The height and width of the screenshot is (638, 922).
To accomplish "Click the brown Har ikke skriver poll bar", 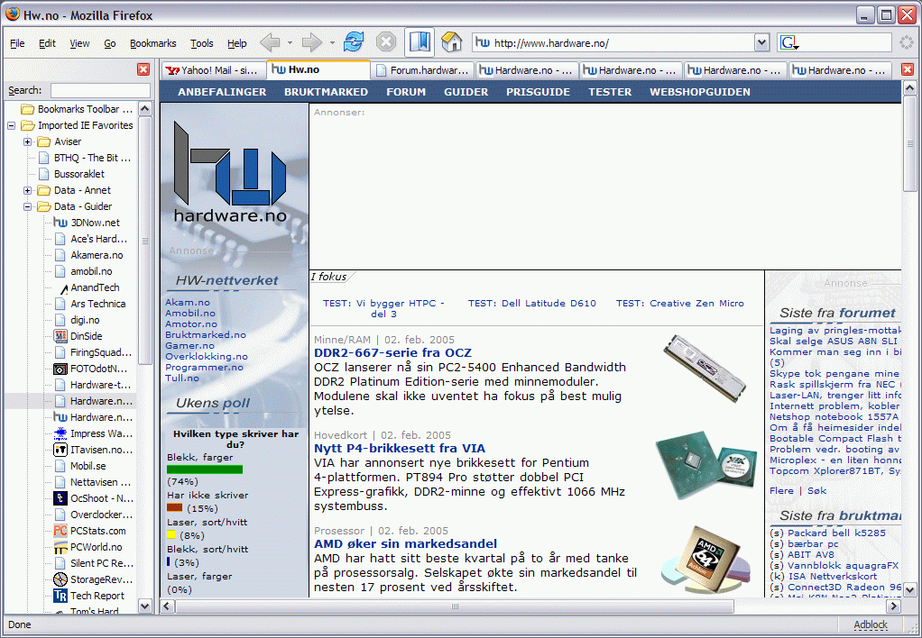I will (175, 507).
